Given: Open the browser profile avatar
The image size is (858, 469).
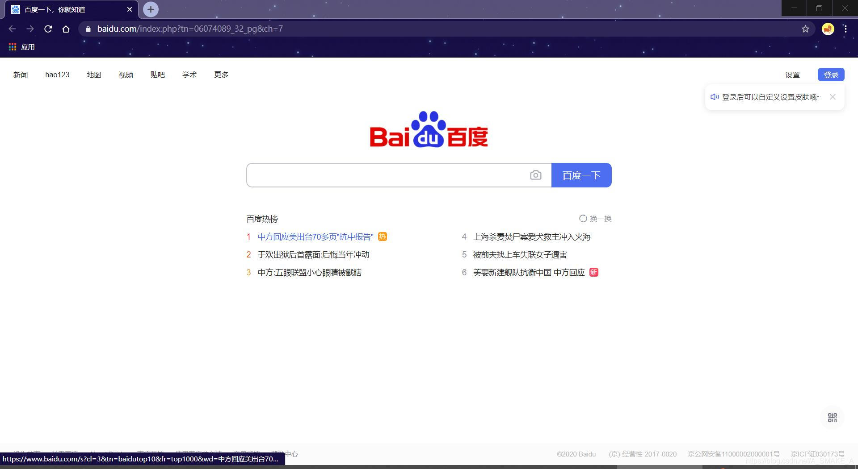Looking at the screenshot, I should [828, 29].
